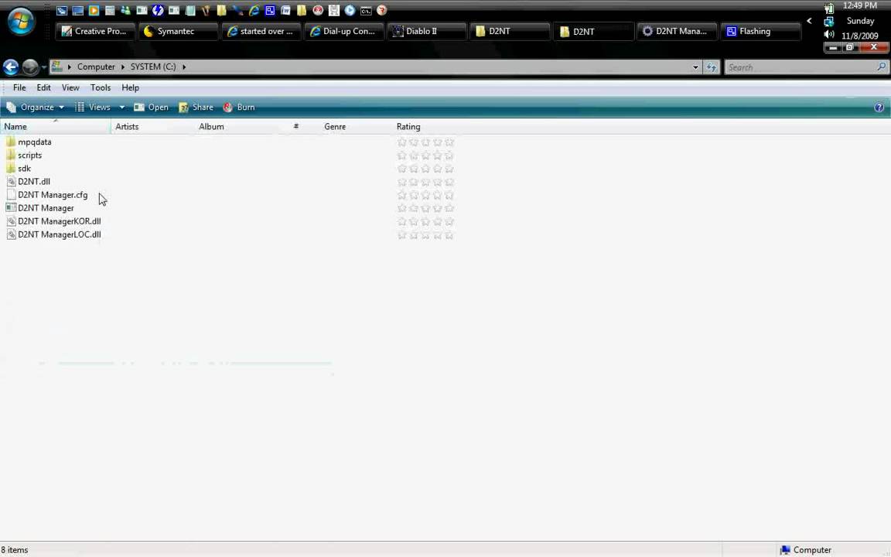Expand the Organize dropdown menu
Image resolution: width=891 pixels, height=557 pixels.
[35, 107]
